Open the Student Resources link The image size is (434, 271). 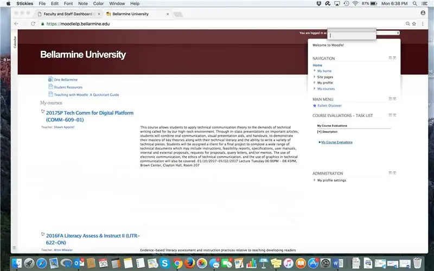click(x=68, y=87)
